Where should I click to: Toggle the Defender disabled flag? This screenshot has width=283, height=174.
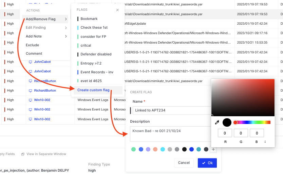tap(96, 54)
